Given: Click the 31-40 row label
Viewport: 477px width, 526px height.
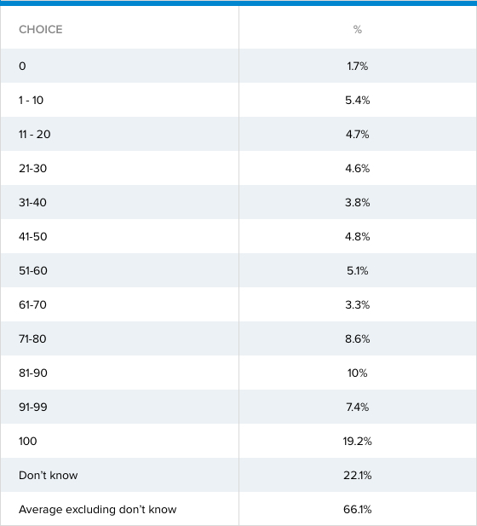Looking at the screenshot, I should [x=32, y=203].
